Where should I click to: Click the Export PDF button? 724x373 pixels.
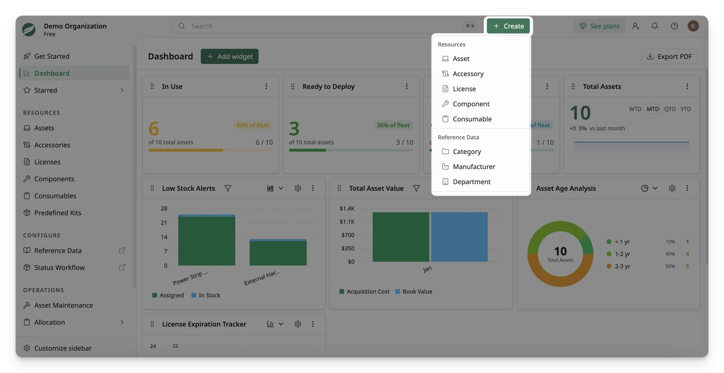669,56
